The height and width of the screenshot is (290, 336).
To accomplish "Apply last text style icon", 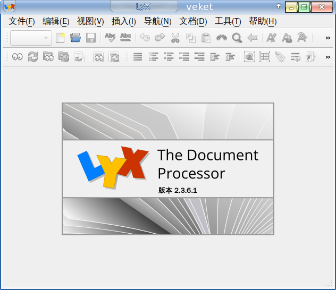I will point(302,38).
